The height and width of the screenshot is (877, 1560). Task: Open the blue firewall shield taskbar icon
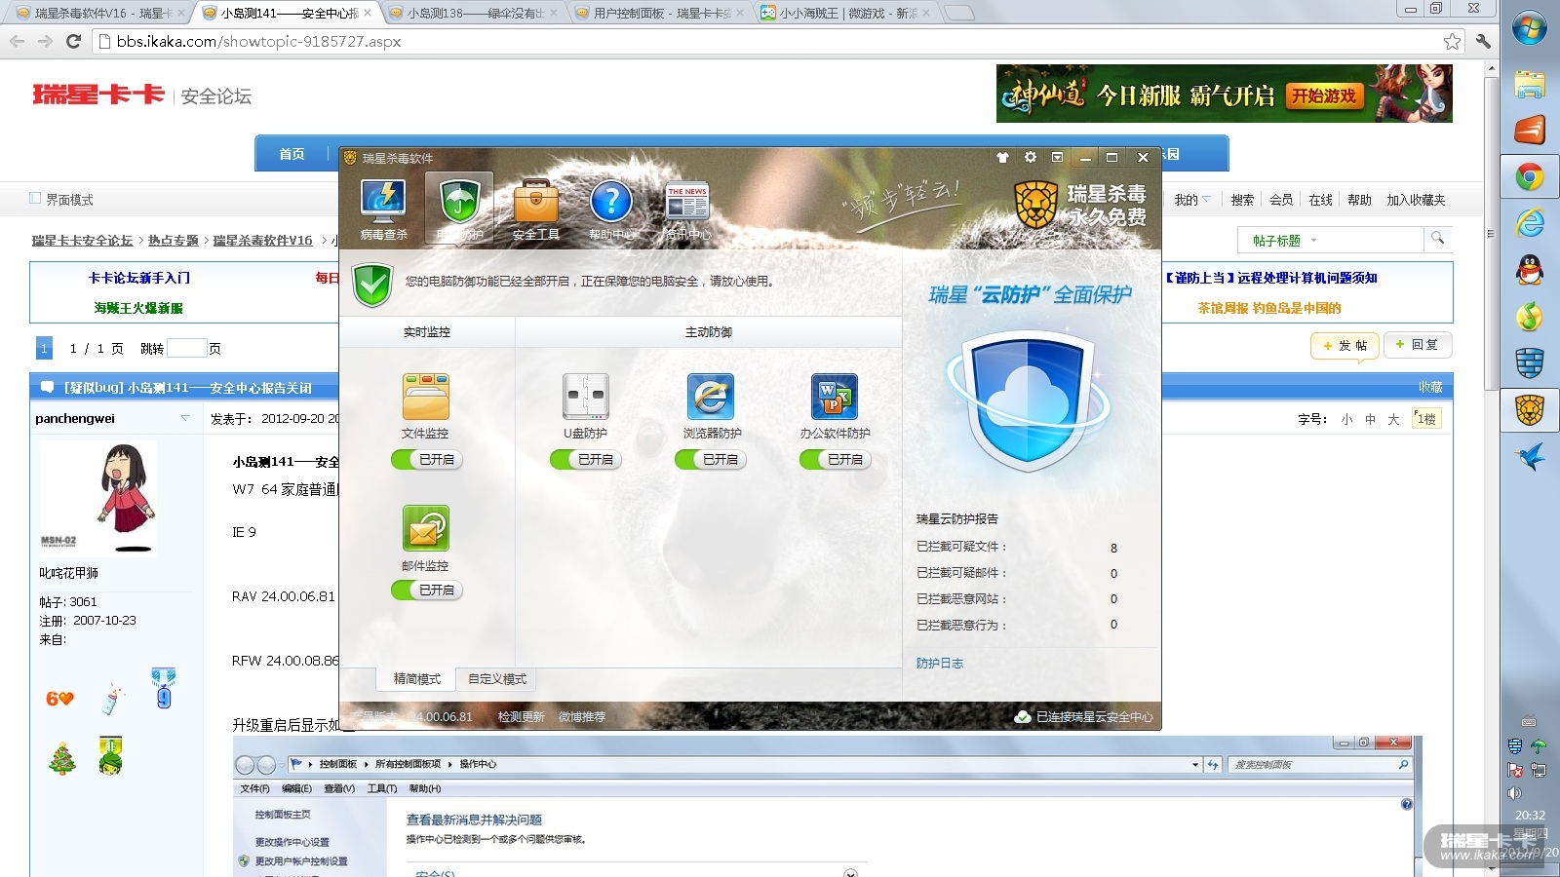tap(1530, 363)
